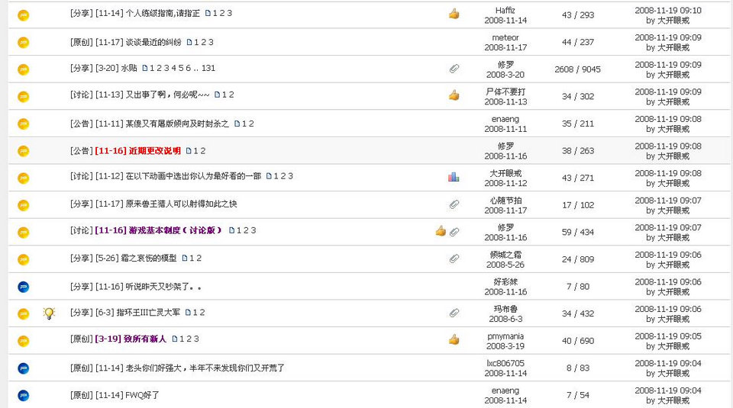Open last post dated 2008-11-19 09:10
This screenshot has height=408, width=733.
point(668,10)
